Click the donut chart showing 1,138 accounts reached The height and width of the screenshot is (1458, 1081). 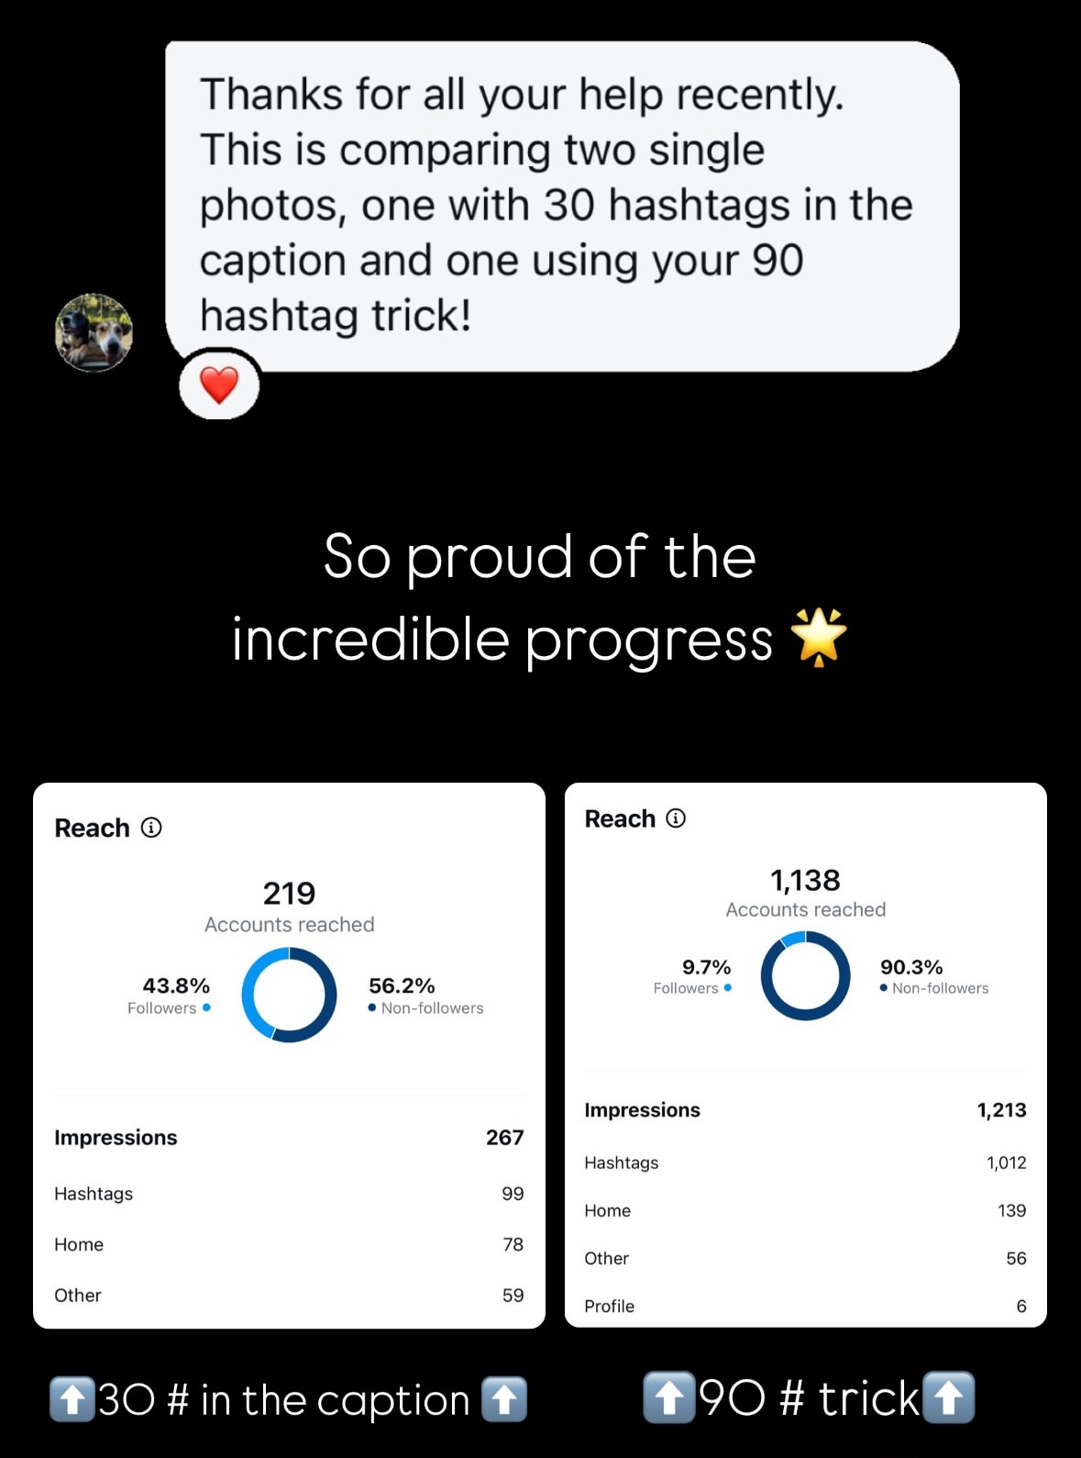(805, 975)
